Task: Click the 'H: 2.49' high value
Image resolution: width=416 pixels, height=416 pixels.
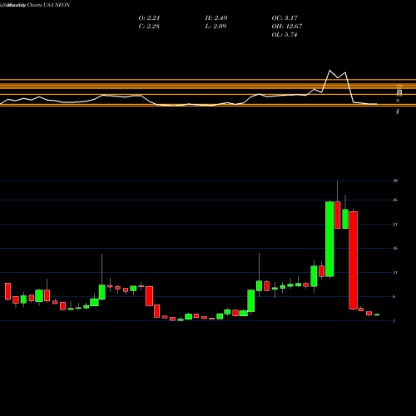Action: coord(216,17)
